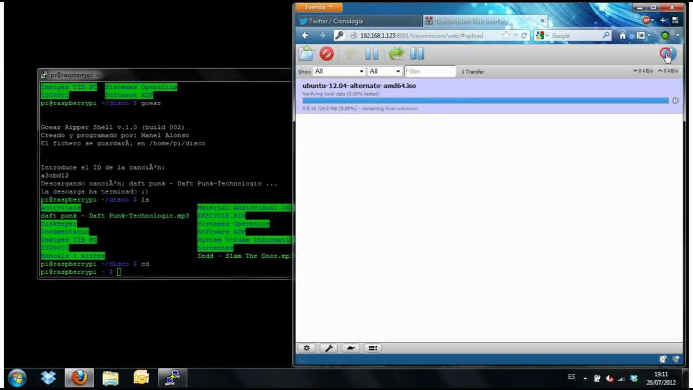
Task: Click the green Start all torrents arrow
Action: click(x=397, y=53)
